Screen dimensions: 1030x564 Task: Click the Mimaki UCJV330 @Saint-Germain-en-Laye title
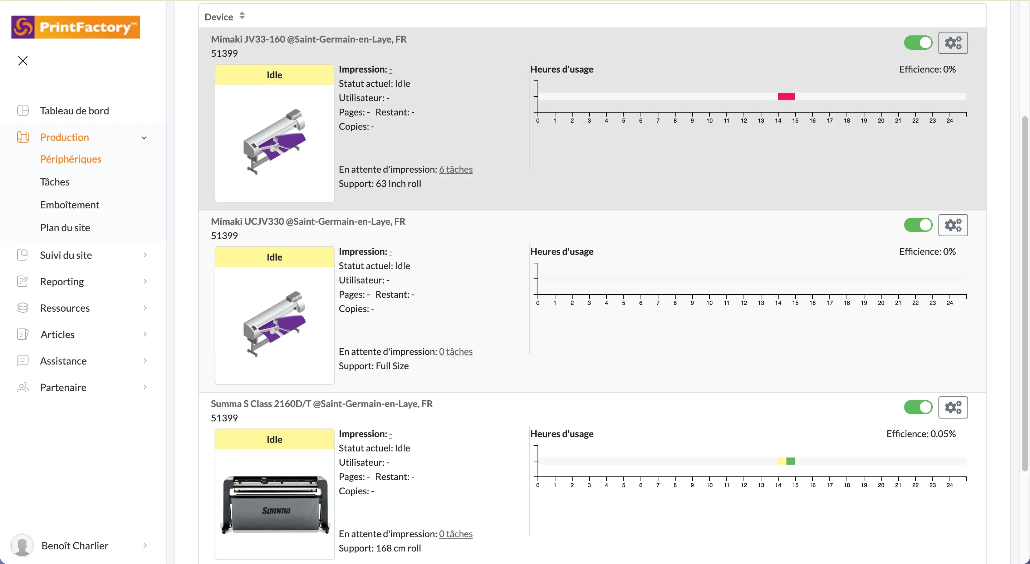click(308, 222)
